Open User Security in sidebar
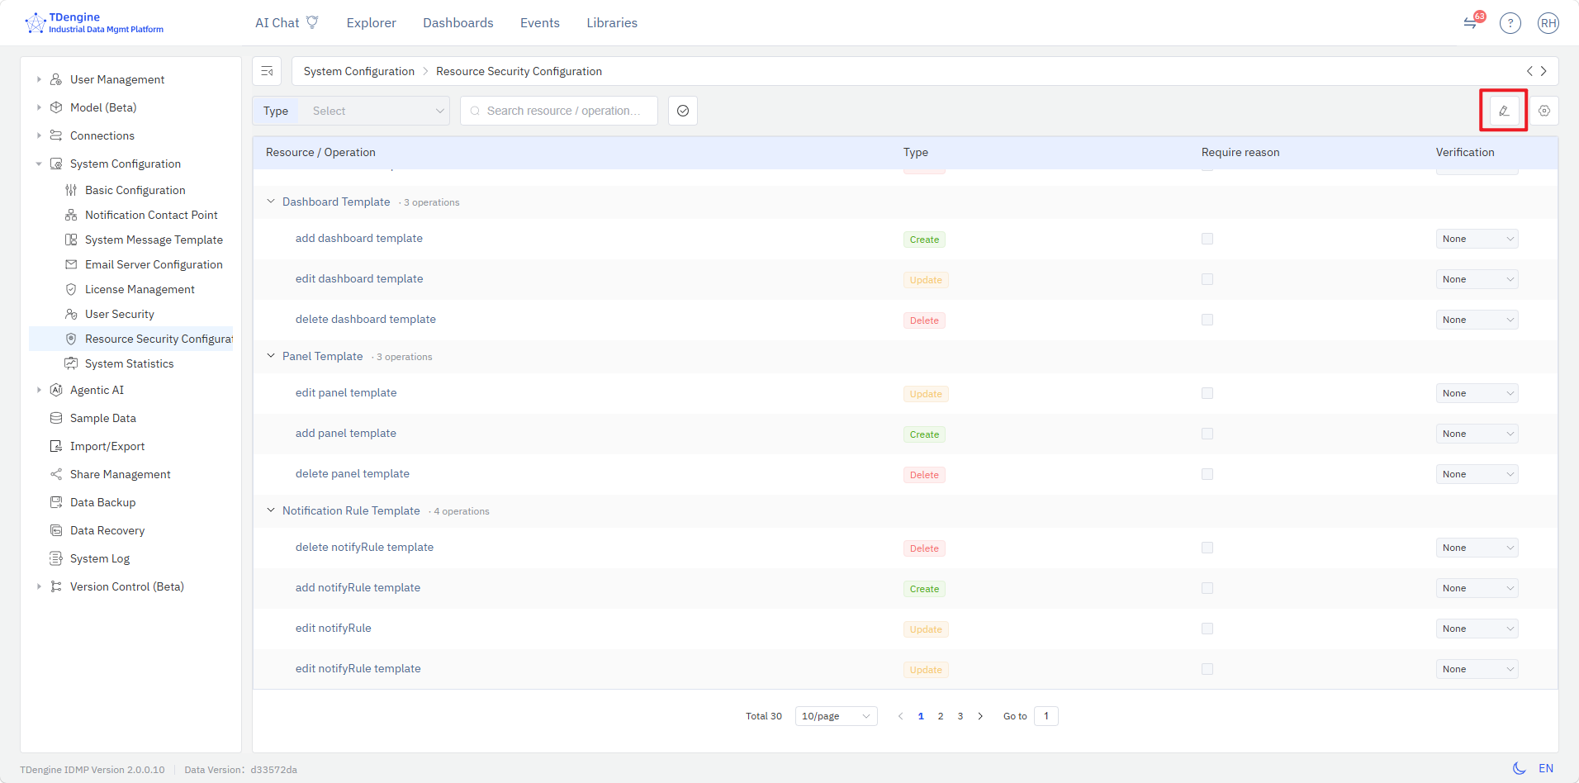This screenshot has width=1579, height=783. [120, 314]
